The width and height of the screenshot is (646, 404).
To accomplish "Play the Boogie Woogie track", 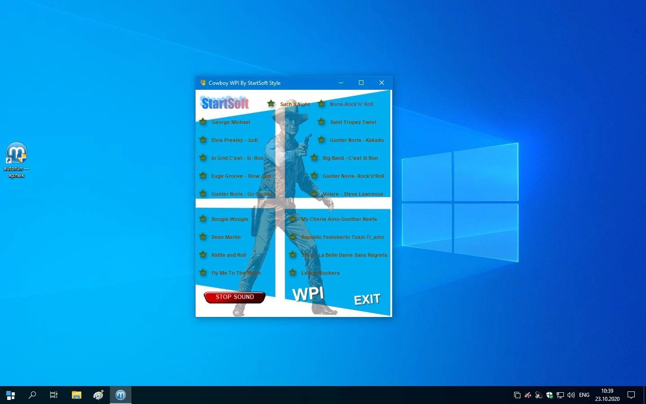I will coord(230,219).
